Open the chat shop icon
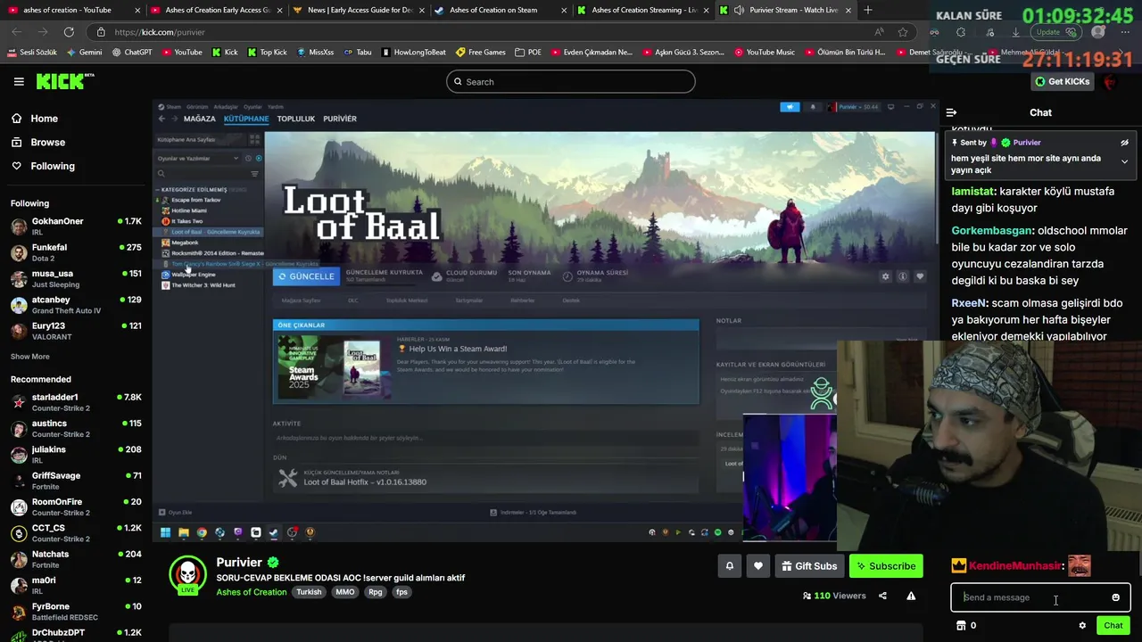Image resolution: width=1142 pixels, height=642 pixels. 961,625
